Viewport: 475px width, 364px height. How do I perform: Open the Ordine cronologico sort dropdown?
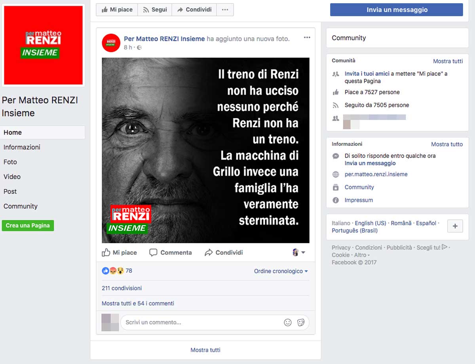[x=281, y=271]
